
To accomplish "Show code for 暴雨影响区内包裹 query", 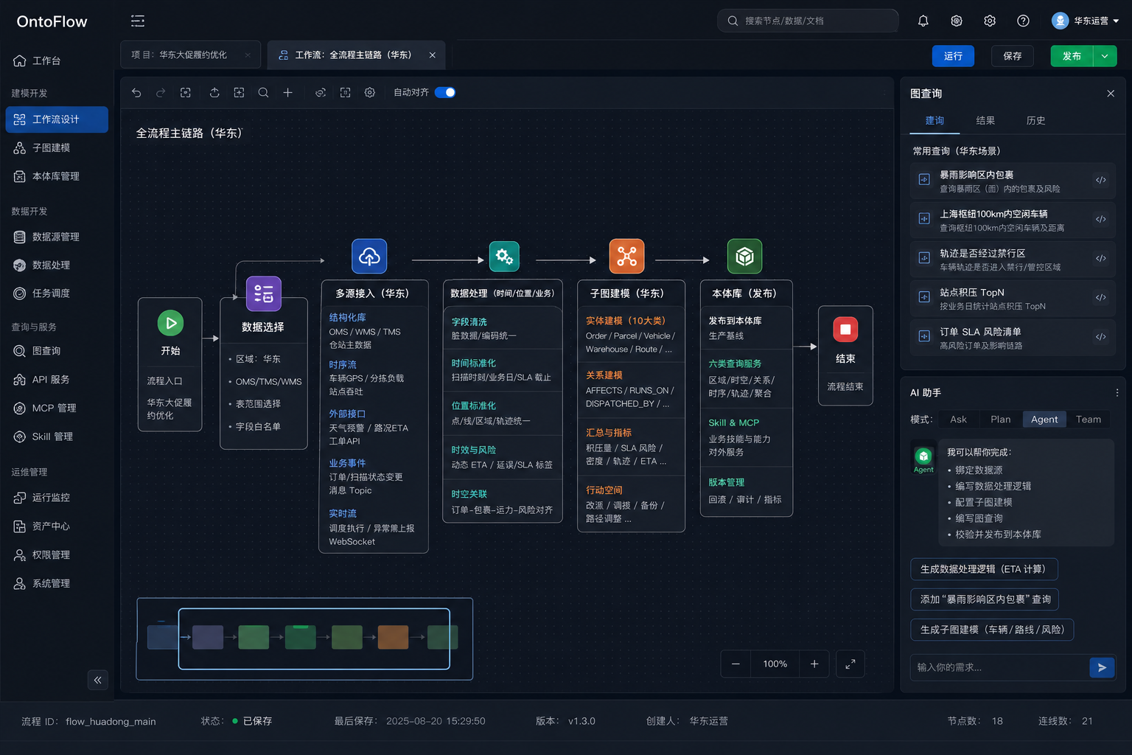I will [1100, 180].
